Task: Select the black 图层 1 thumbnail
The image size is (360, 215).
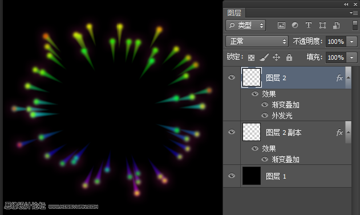Action: (252, 176)
